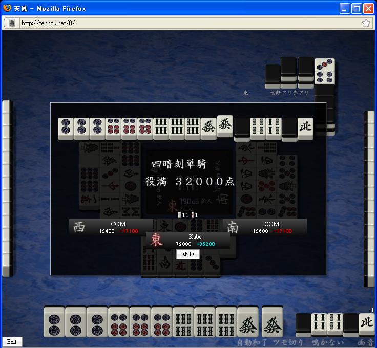The width and height of the screenshot is (377, 348).
Task: Select rightmost 2-pin tile in bottom hand
Action: pos(97,322)
